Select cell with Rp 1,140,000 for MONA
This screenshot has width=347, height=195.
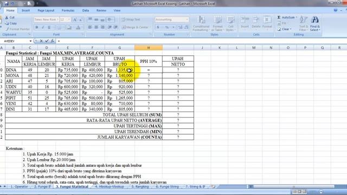coord(120,76)
